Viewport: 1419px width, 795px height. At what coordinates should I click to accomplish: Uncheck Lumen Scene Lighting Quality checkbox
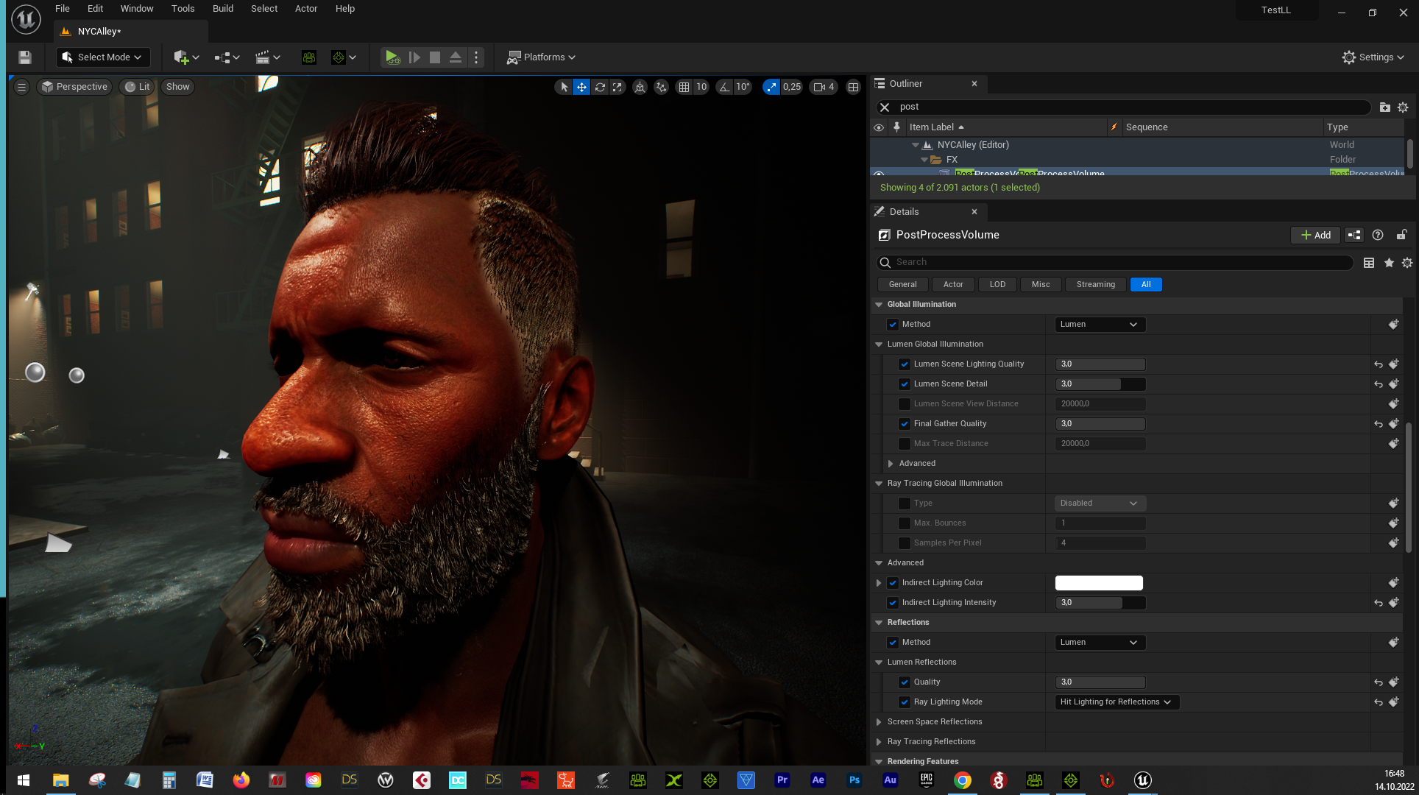(x=905, y=364)
